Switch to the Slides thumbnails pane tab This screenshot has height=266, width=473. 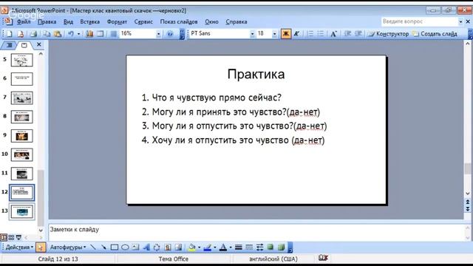pos(24,45)
